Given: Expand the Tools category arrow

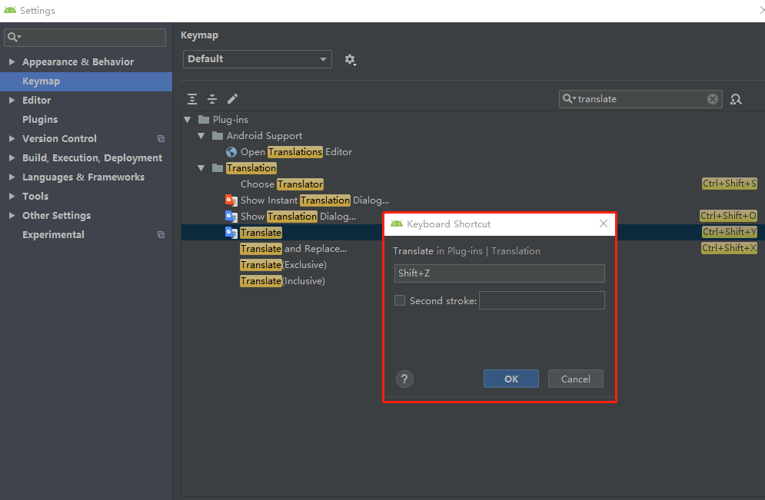Looking at the screenshot, I should tap(12, 197).
